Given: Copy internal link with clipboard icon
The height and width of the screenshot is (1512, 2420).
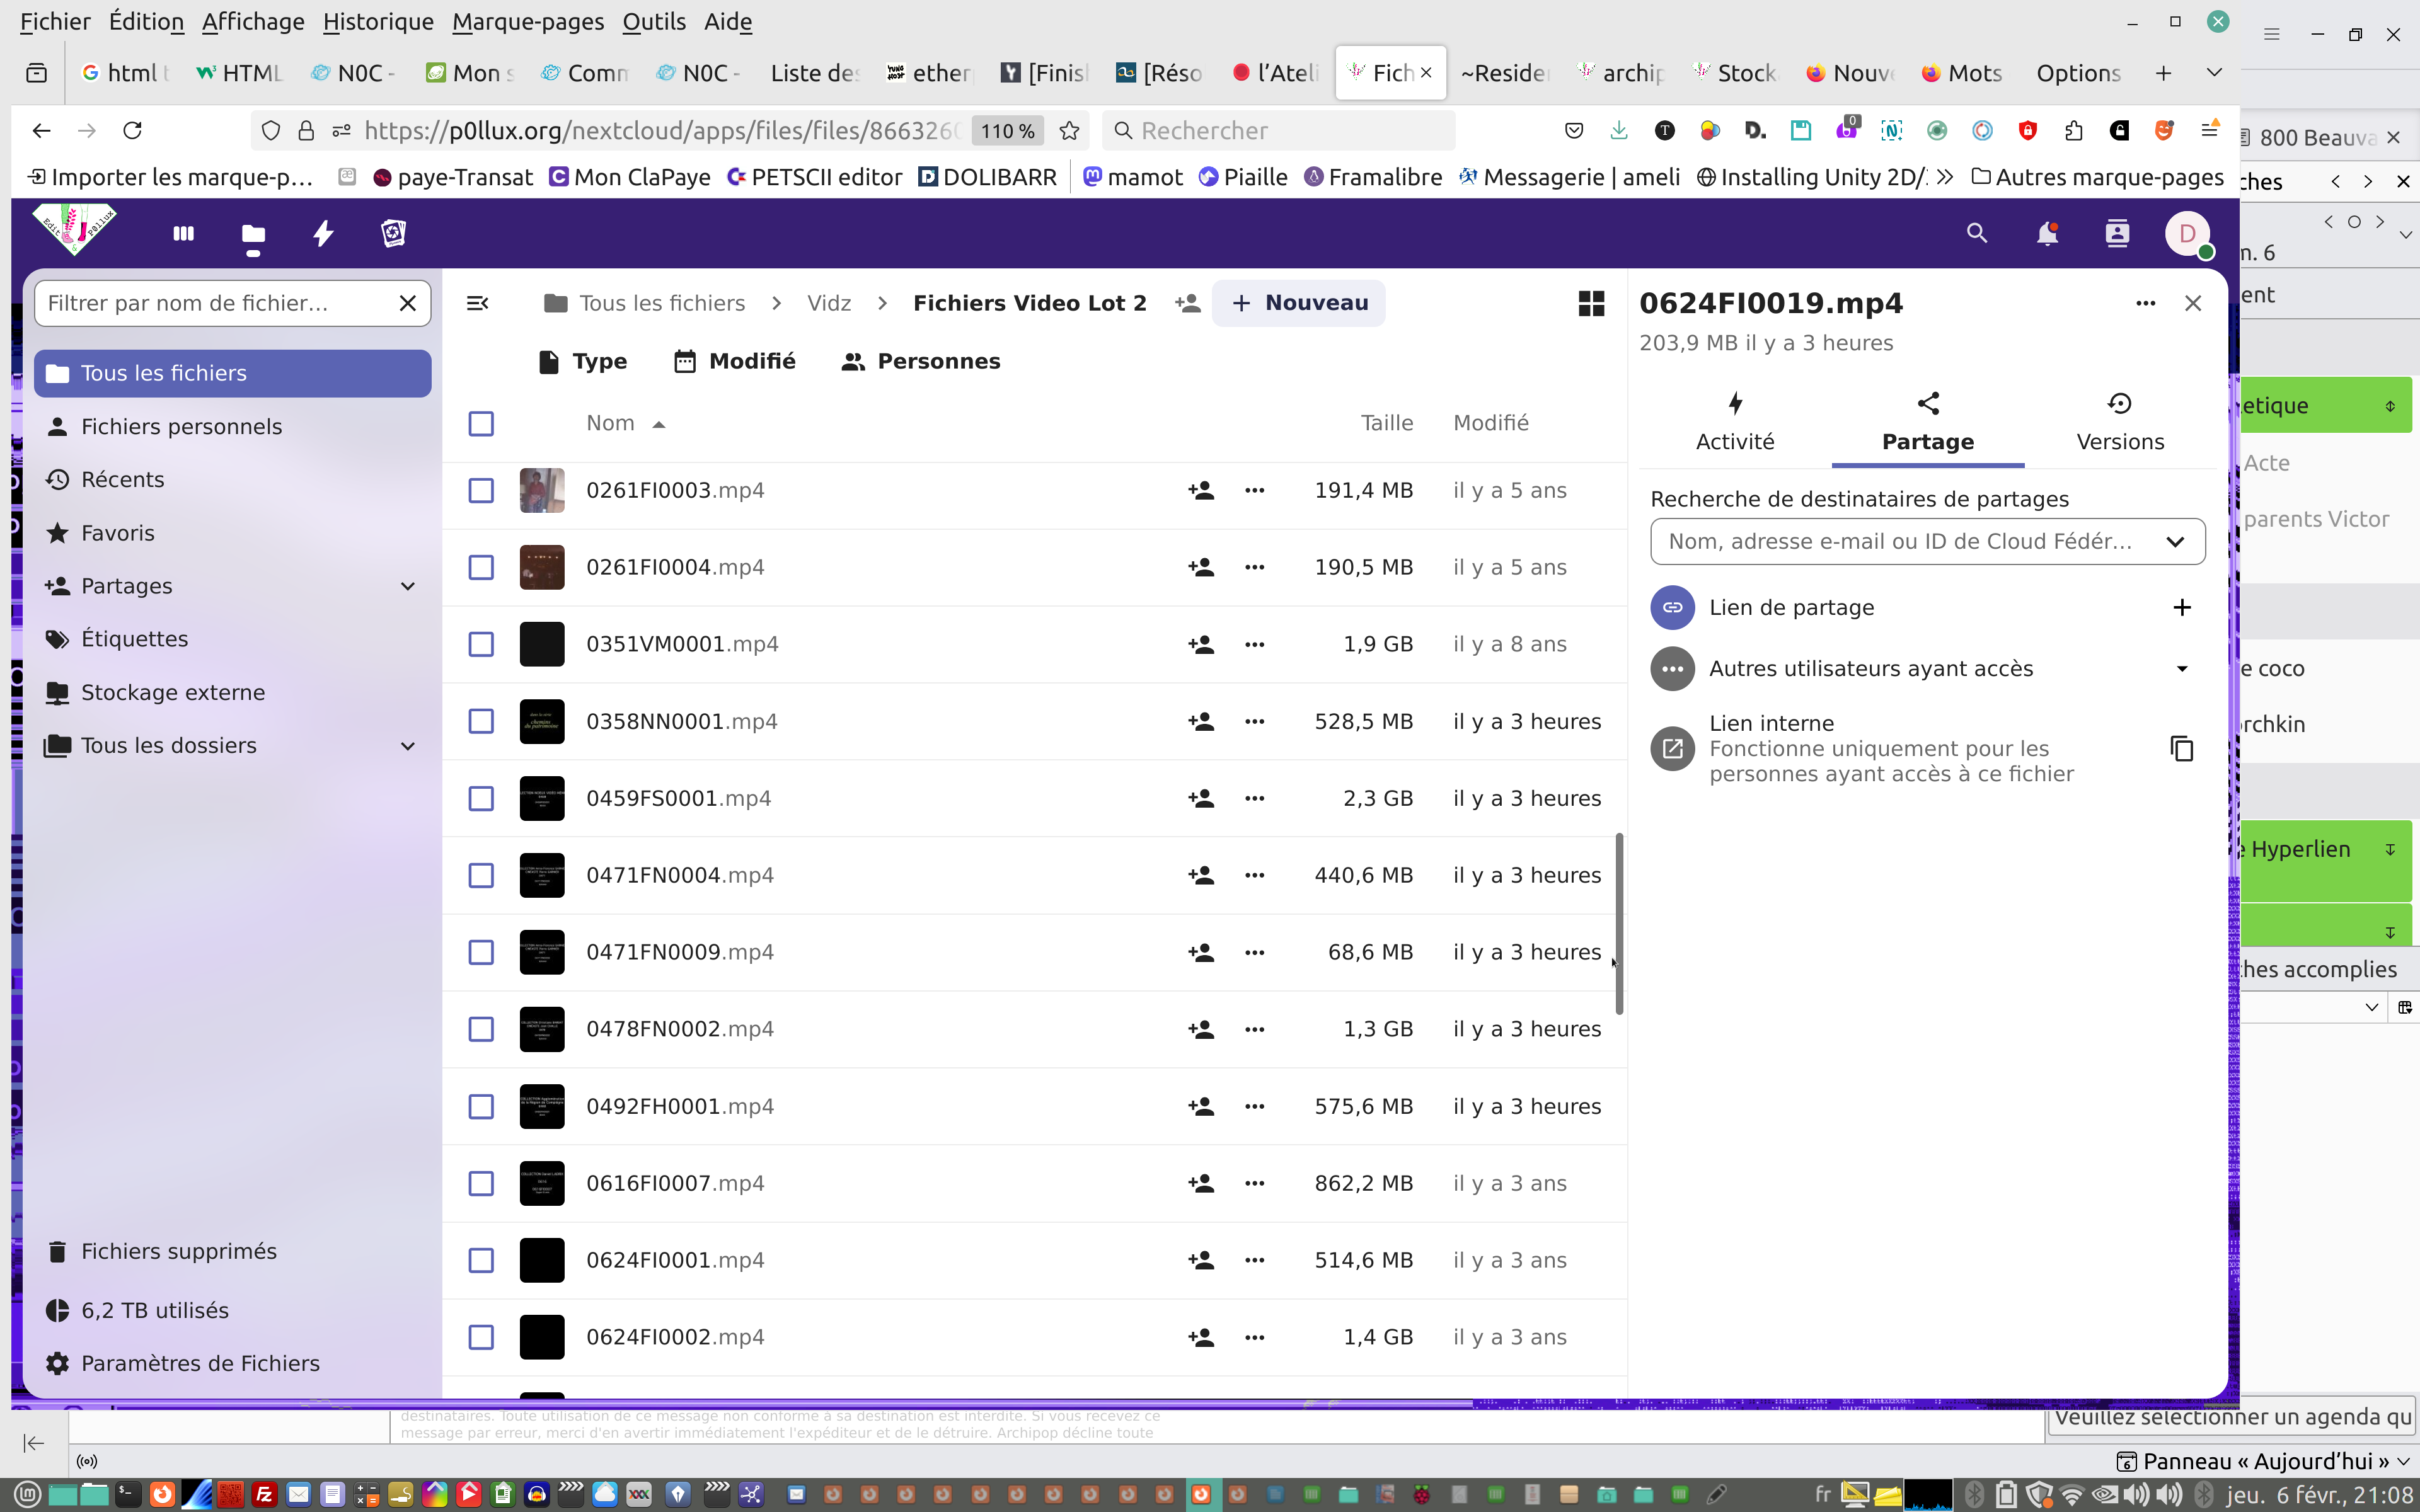Looking at the screenshot, I should [2182, 749].
